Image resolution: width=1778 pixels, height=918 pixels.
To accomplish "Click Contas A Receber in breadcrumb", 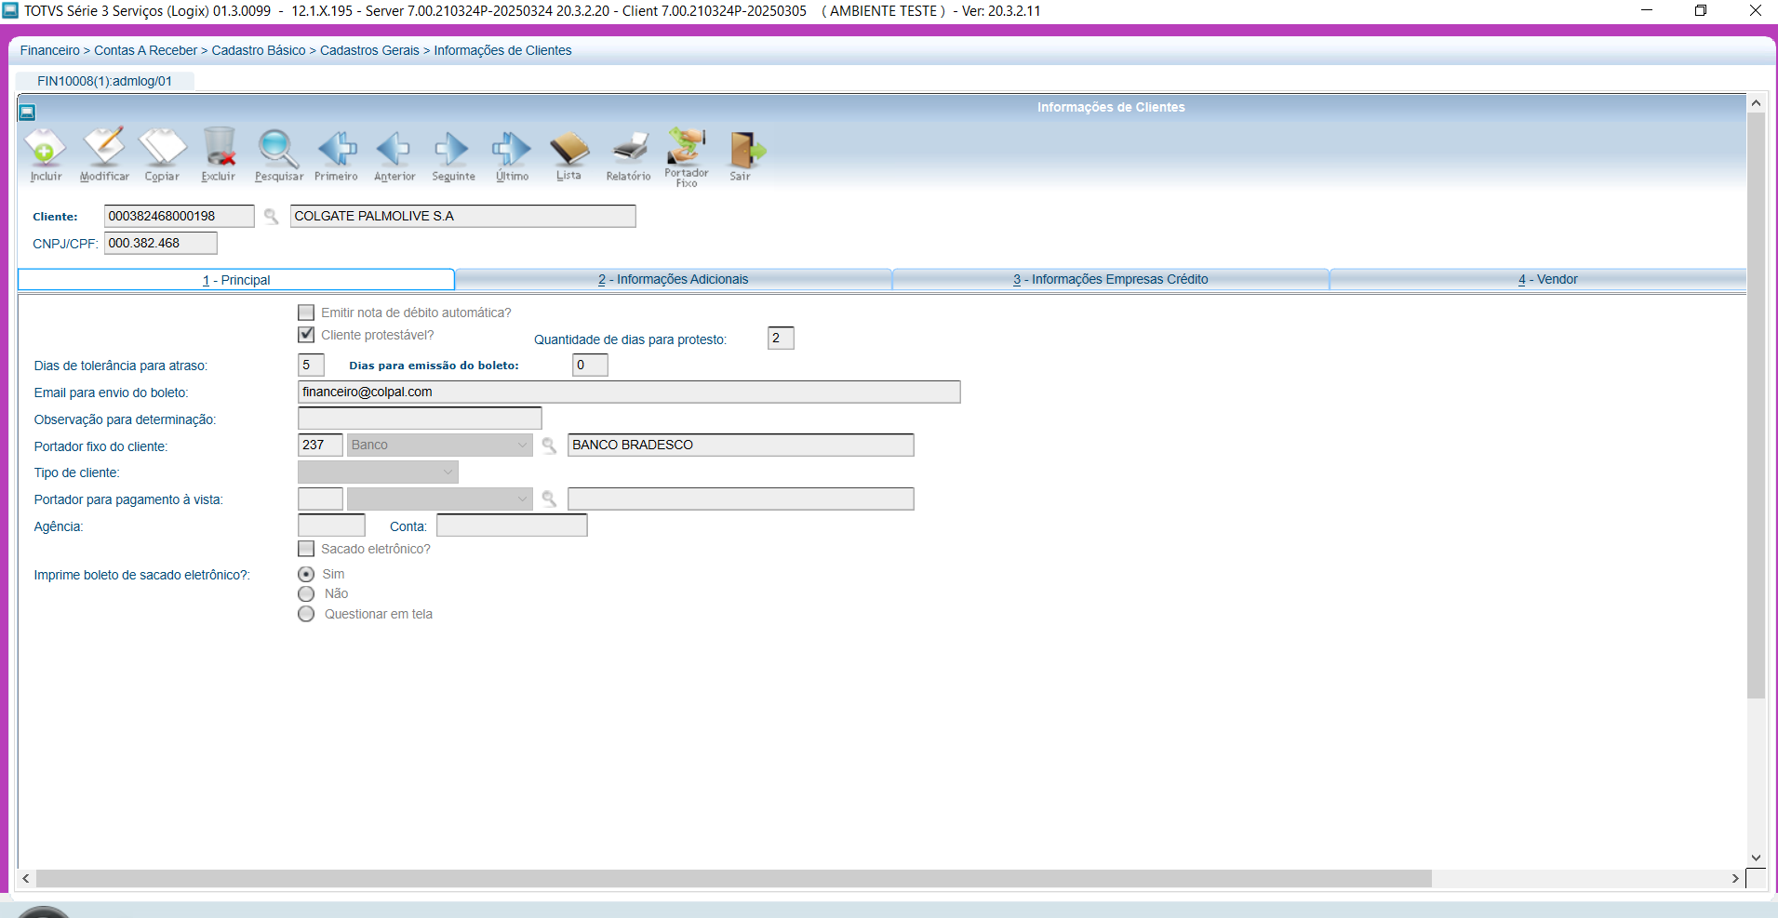I will pos(146,50).
